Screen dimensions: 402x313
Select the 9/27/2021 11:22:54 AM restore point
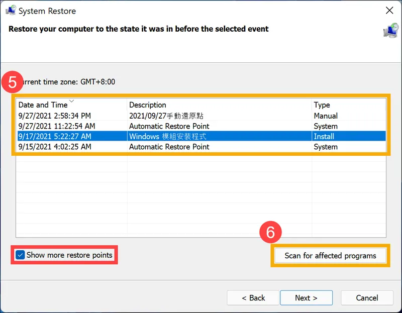tap(57, 126)
